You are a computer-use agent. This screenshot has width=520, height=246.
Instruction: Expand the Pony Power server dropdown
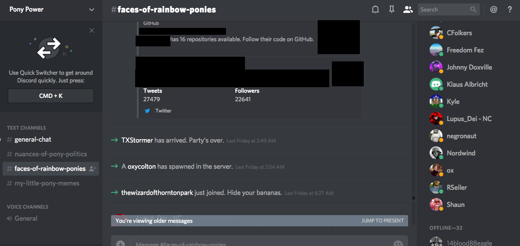coord(91,9)
